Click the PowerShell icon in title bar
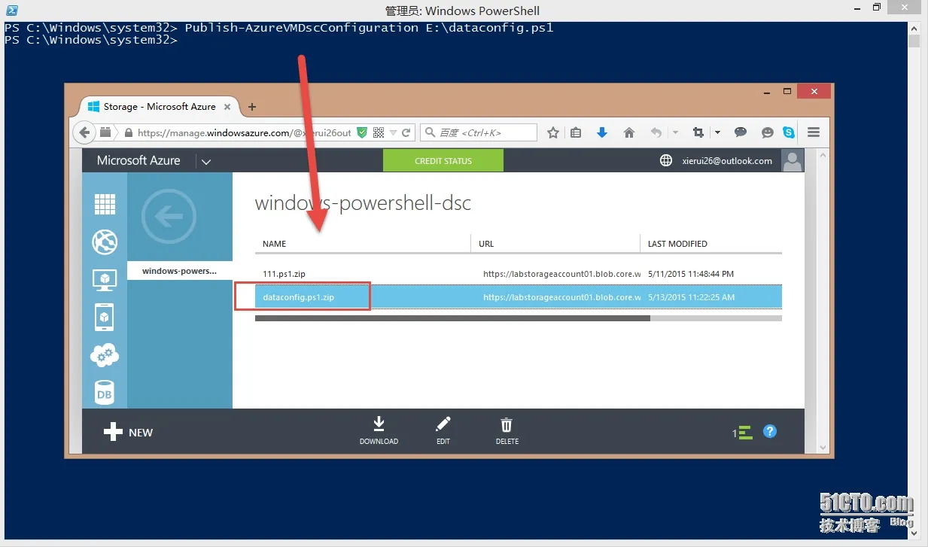The width and height of the screenshot is (928, 547). 12,11
